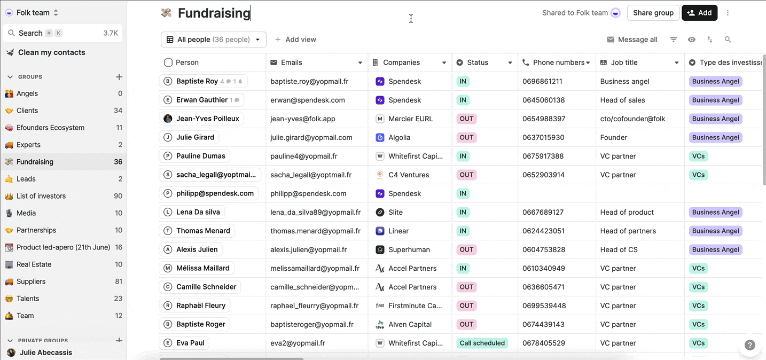
Task: Click the Fundraising group emoji icon in header
Action: pos(166,13)
